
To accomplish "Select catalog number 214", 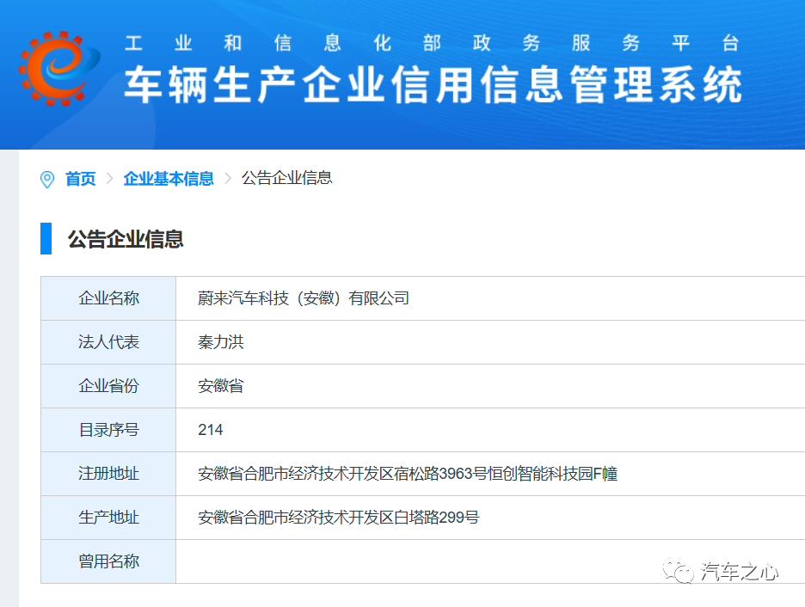I will pos(211,430).
